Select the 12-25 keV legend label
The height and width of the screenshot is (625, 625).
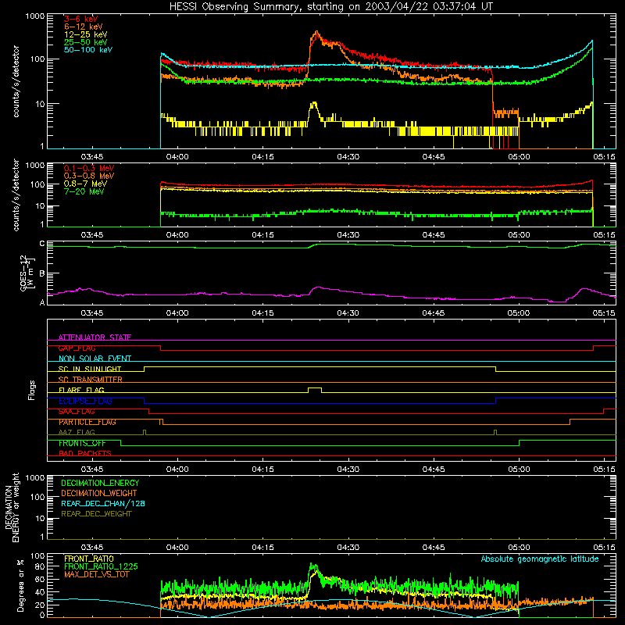coord(86,34)
